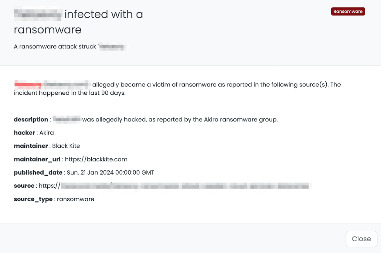The width and height of the screenshot is (381, 253).
Task: Click the Close button
Action: 361,239
